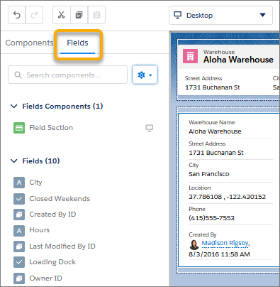Click the Undo arrow icon

[x=17, y=15]
